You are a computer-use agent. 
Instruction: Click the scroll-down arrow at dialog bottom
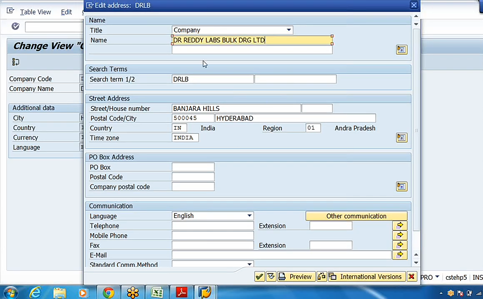click(x=416, y=263)
